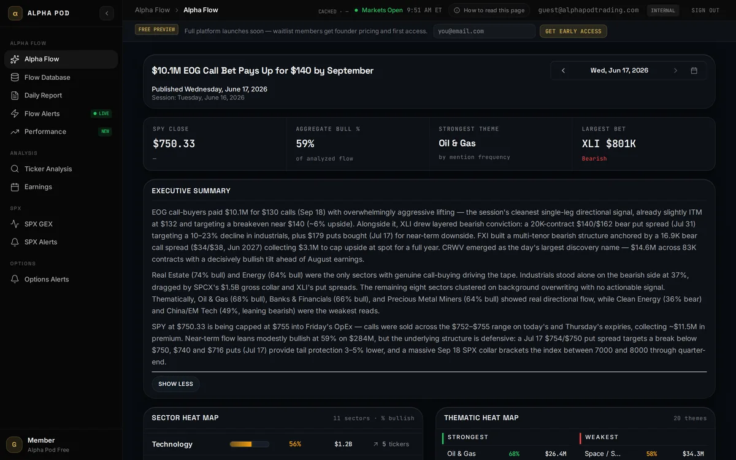
Task: Open How to read this page
Action: point(489,10)
